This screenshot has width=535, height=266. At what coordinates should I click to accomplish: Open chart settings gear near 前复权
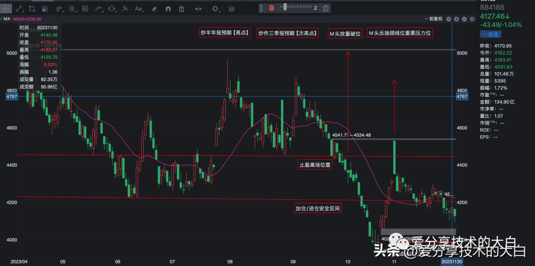pyautogui.click(x=472, y=19)
